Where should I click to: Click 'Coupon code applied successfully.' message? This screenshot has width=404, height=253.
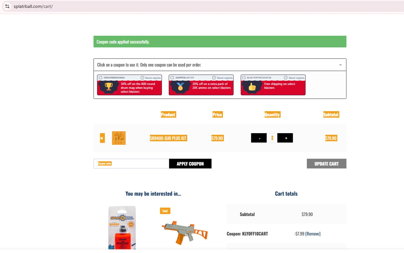(123, 42)
